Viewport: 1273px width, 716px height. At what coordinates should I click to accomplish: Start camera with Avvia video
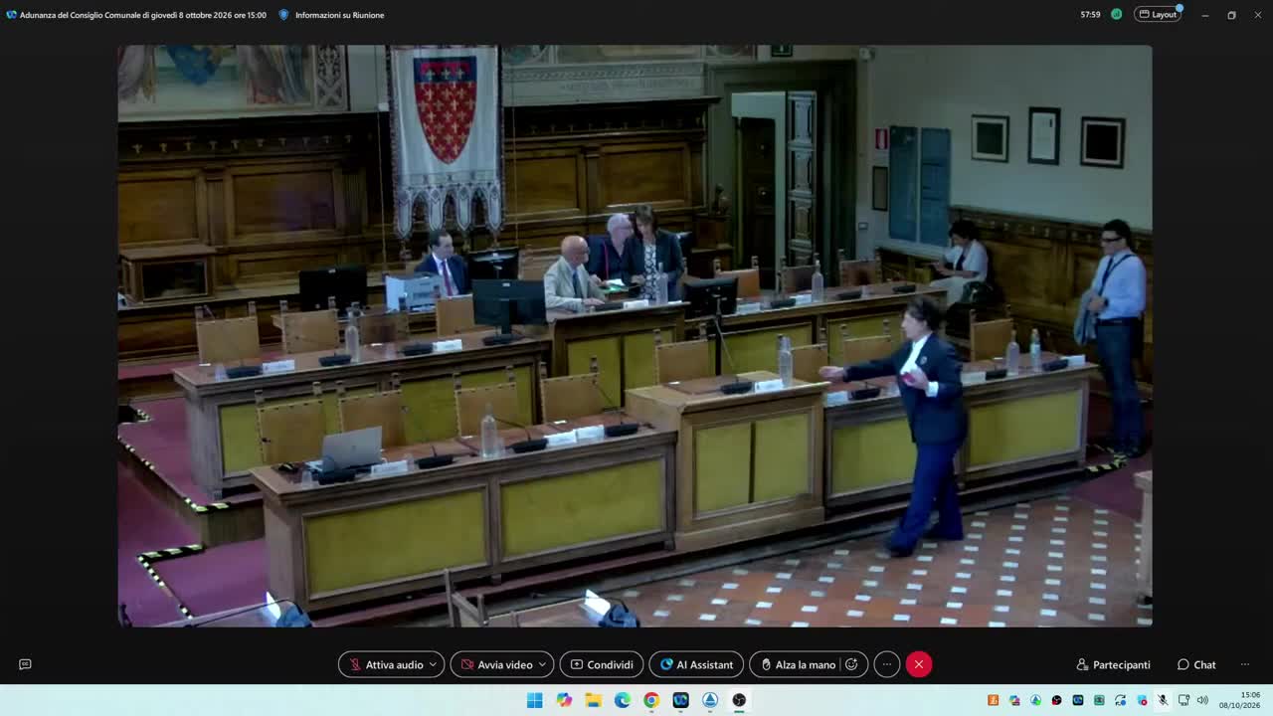495,664
